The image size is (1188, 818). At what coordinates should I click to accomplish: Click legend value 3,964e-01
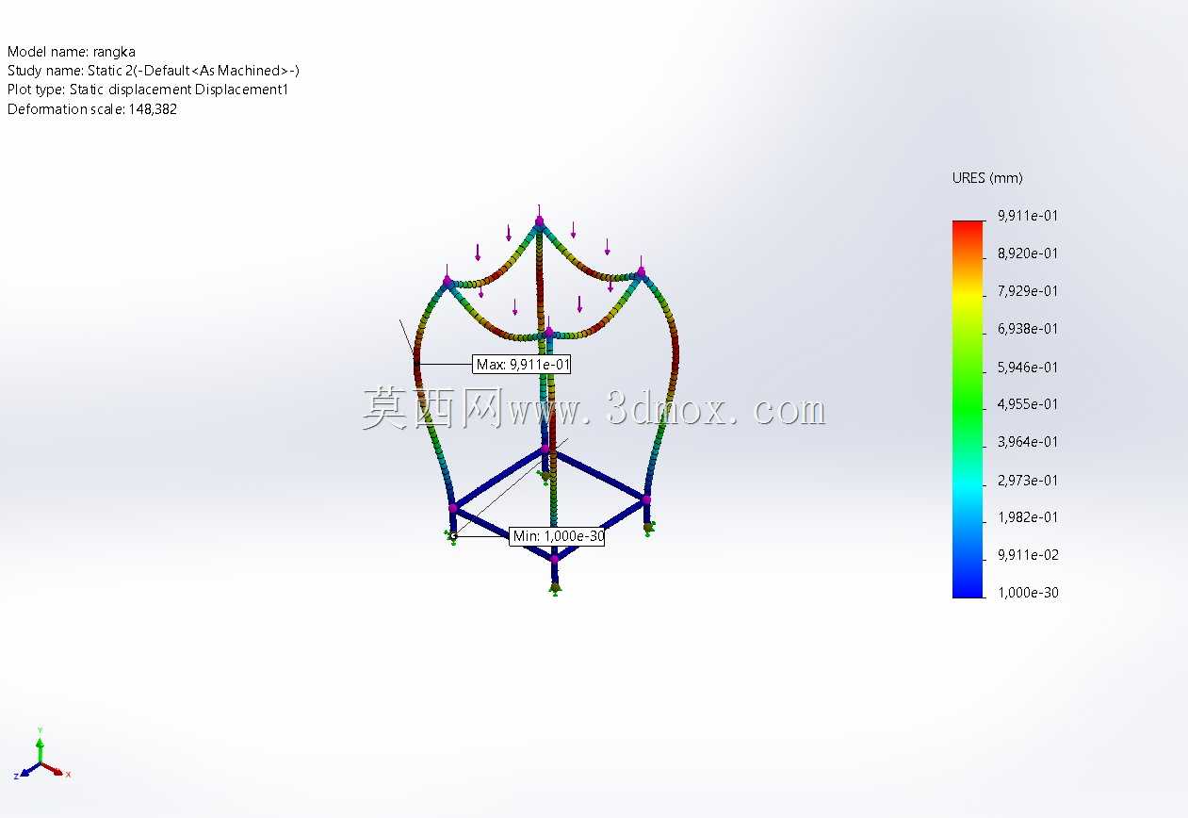click(x=1028, y=442)
